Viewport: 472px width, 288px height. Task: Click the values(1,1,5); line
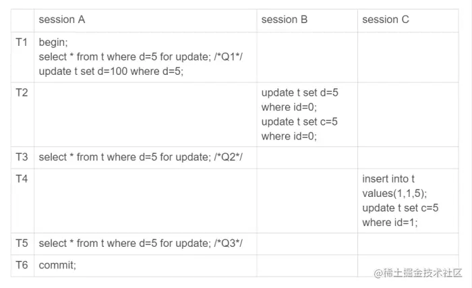coord(394,194)
